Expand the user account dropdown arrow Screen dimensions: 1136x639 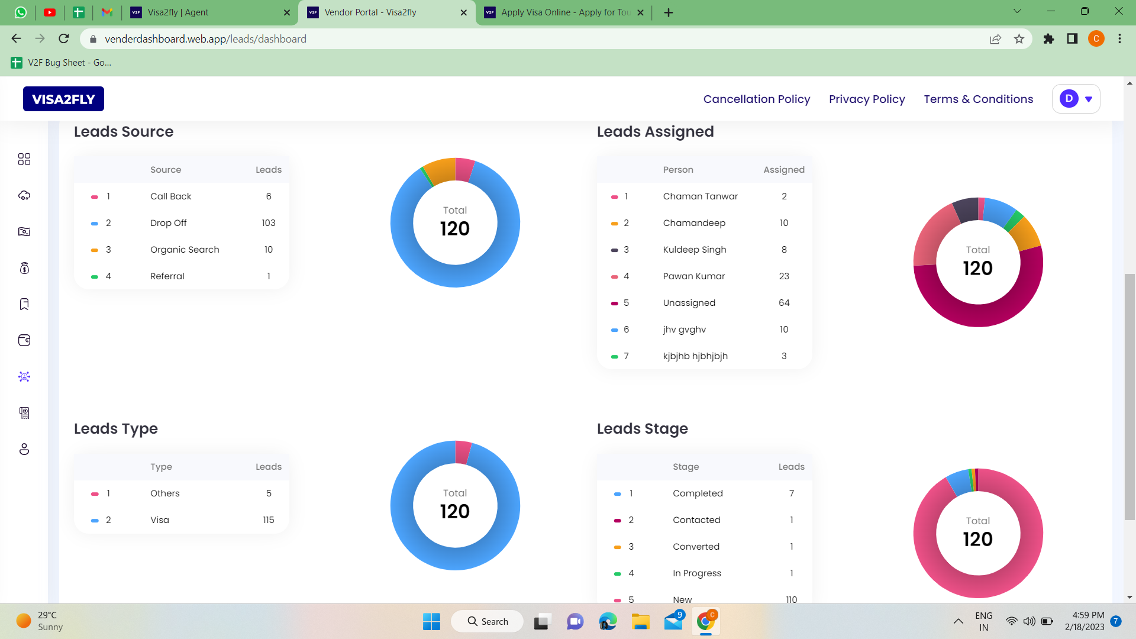coord(1089,99)
